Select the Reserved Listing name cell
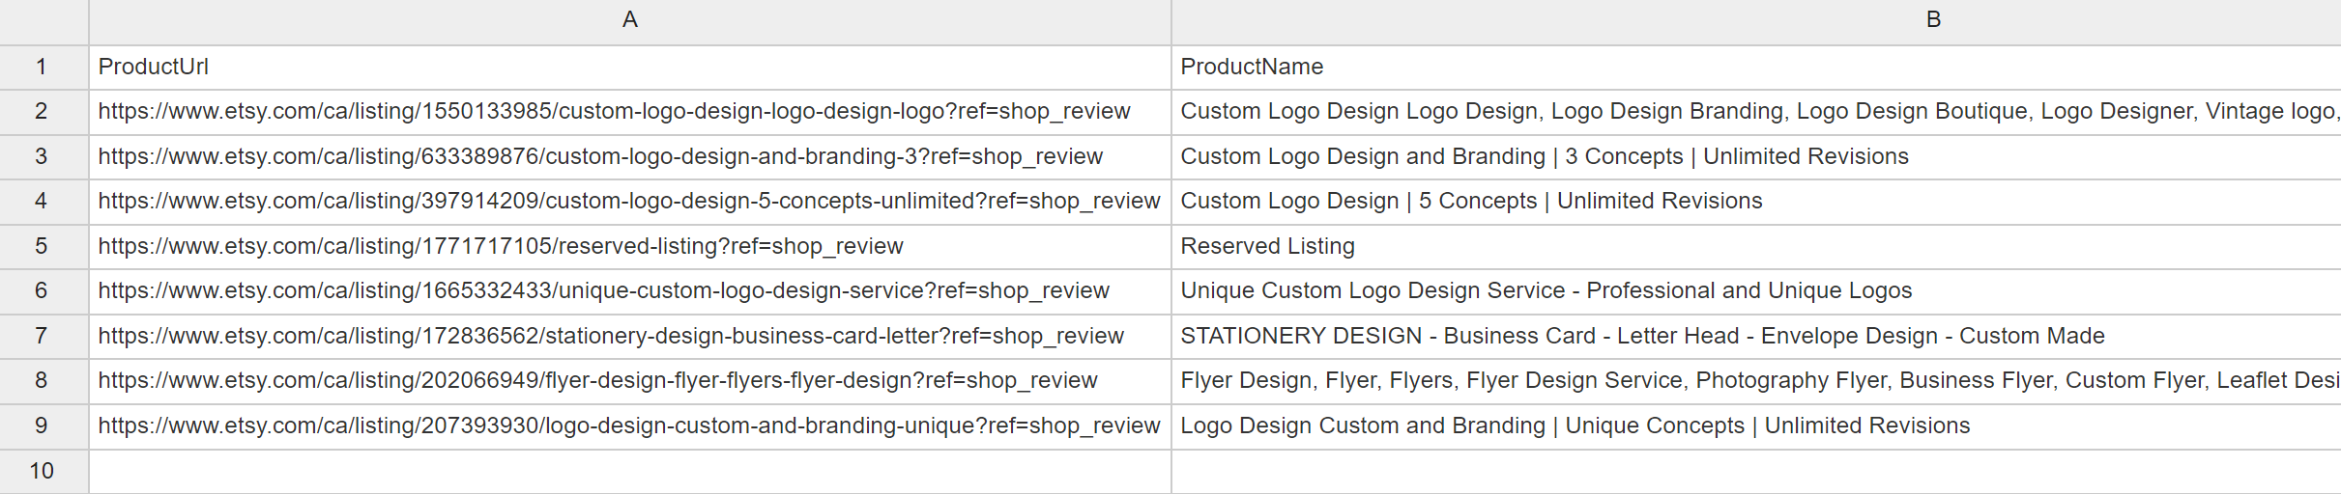 (x=1756, y=246)
